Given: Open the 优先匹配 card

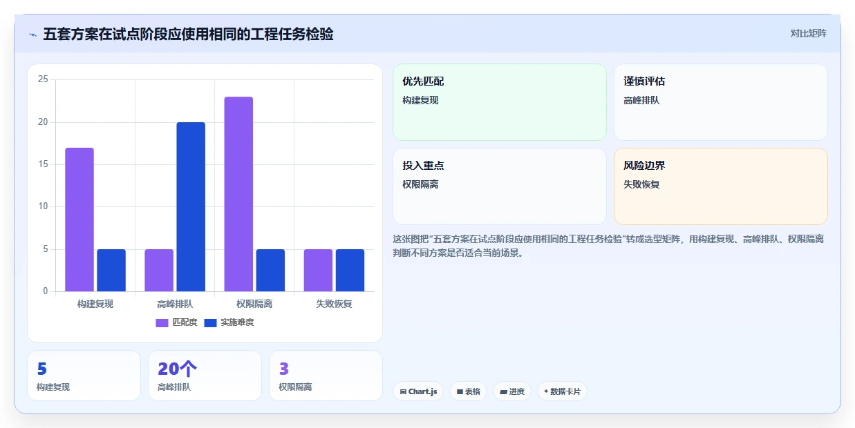Looking at the screenshot, I should (x=500, y=102).
